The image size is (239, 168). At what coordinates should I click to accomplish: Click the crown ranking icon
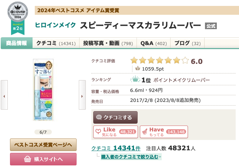[135, 80]
